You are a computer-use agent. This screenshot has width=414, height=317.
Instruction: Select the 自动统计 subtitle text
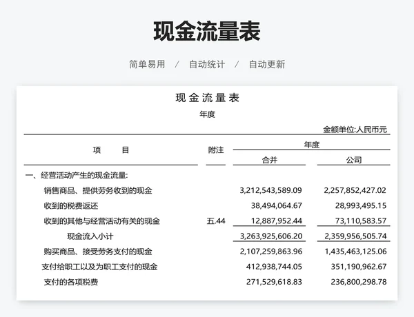pos(207,64)
